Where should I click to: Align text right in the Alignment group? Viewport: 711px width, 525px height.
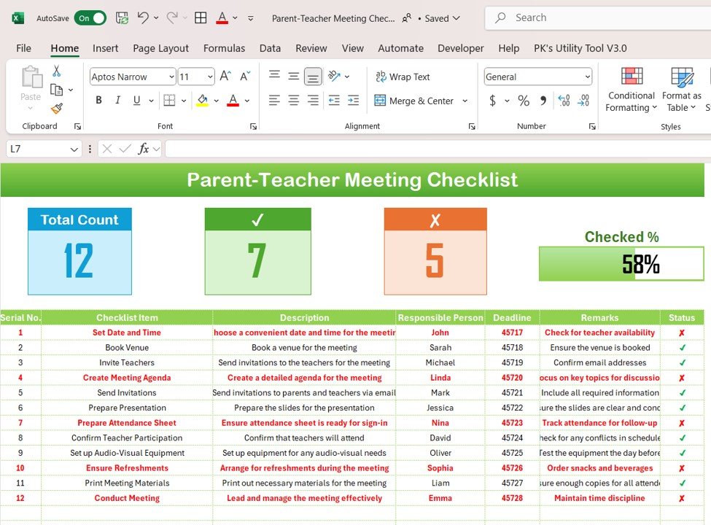(313, 100)
